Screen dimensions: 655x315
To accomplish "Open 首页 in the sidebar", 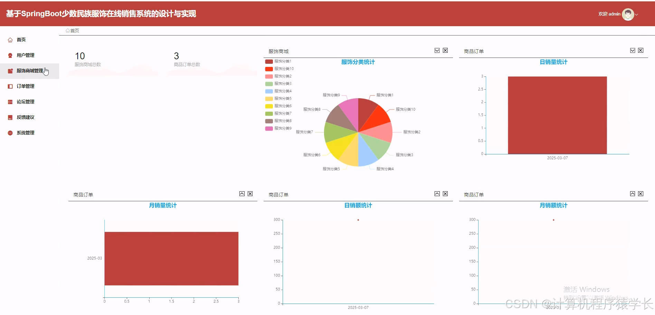I will pyautogui.click(x=29, y=40).
